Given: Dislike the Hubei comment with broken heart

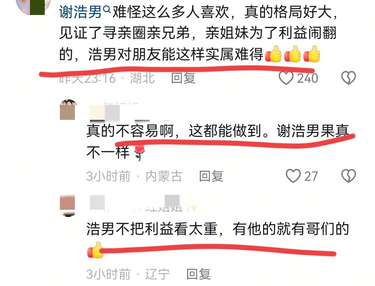Looking at the screenshot, I should click(x=348, y=78).
